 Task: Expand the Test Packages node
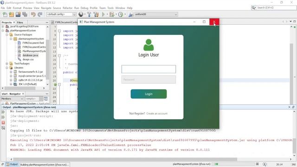point(7,64)
